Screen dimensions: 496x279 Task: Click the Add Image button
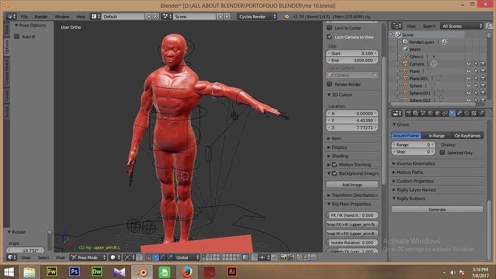coord(352,184)
